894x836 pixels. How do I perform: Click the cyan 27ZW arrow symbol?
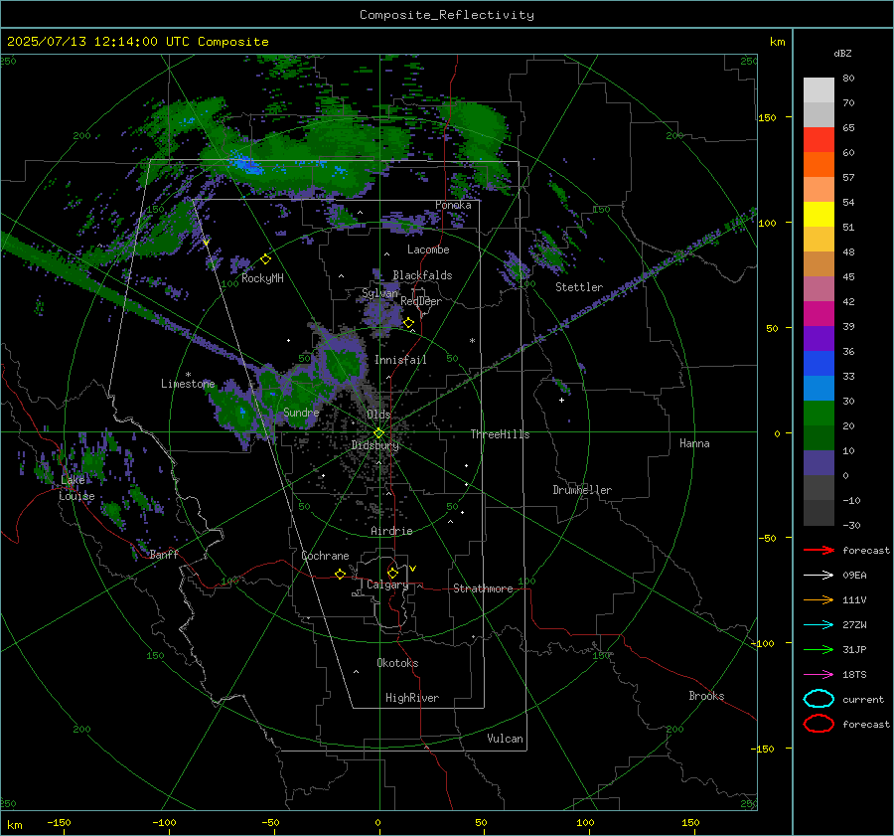click(x=819, y=625)
